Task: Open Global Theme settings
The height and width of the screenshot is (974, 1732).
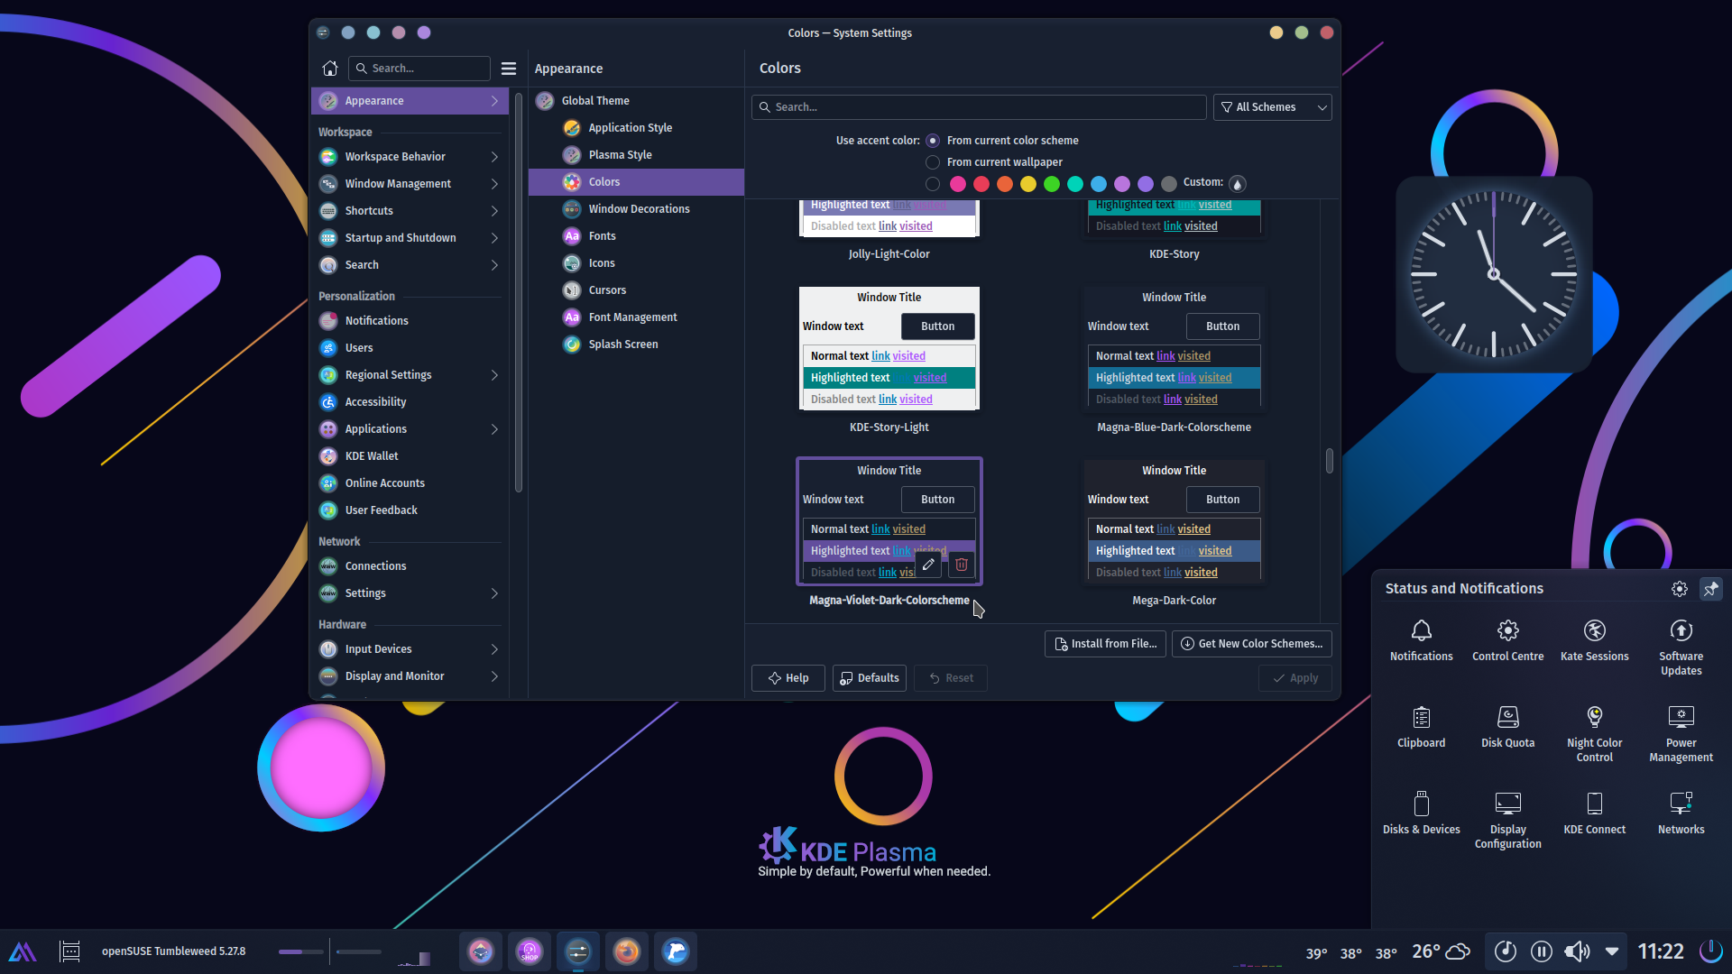Action: click(x=636, y=101)
